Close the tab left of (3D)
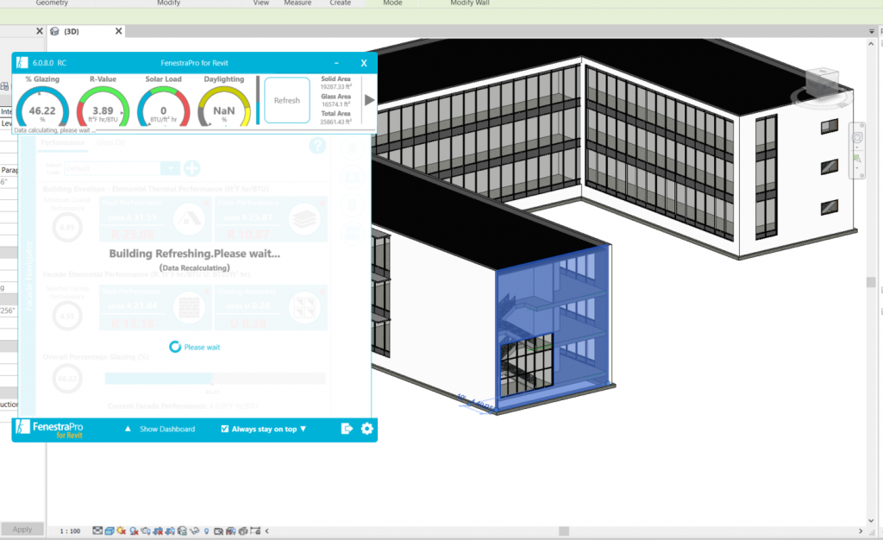Viewport: 883px width, 540px height. coord(40,31)
